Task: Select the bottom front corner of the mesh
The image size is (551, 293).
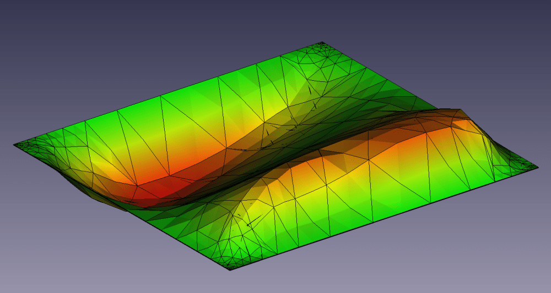Action: pyautogui.click(x=231, y=270)
